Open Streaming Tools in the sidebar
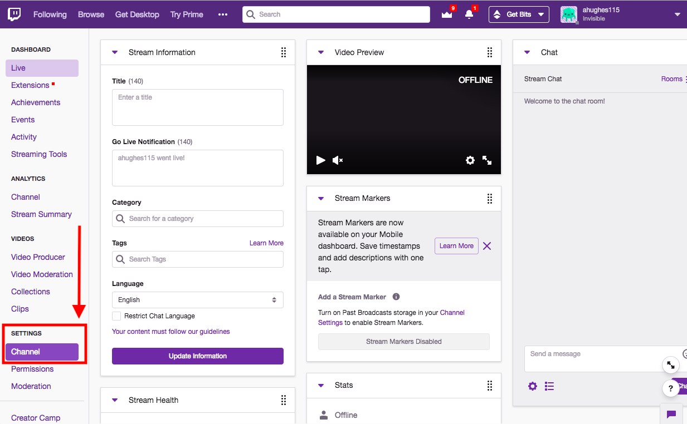Screen dimensions: 687x424 [x=39, y=154]
